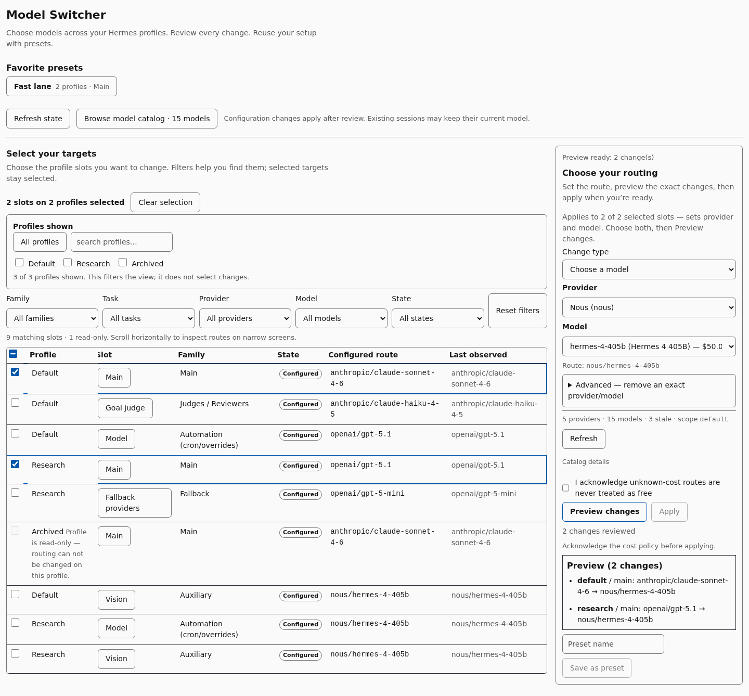Click the Main slot button in Archived row
Viewport: 749px width, 696px height.
(x=114, y=536)
